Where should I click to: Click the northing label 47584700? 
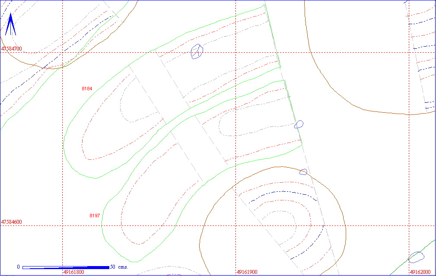click(11, 49)
